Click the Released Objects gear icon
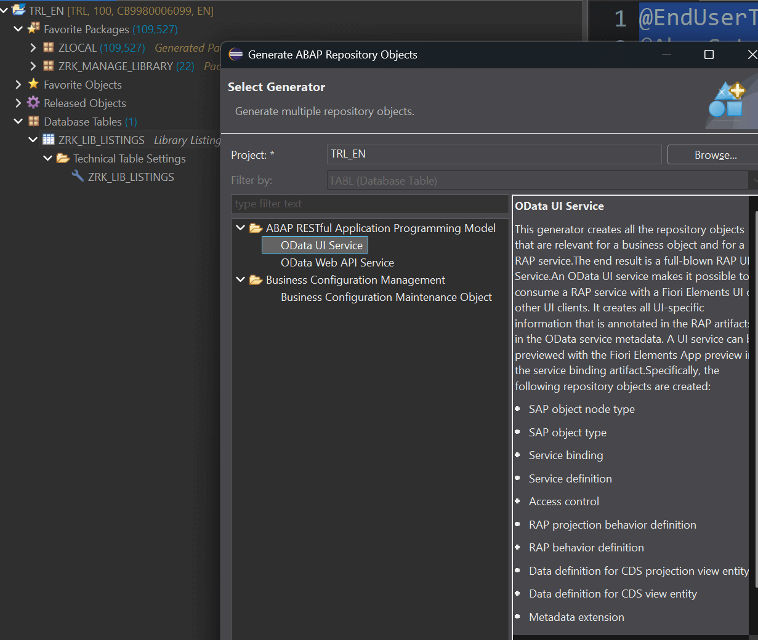 (x=33, y=103)
